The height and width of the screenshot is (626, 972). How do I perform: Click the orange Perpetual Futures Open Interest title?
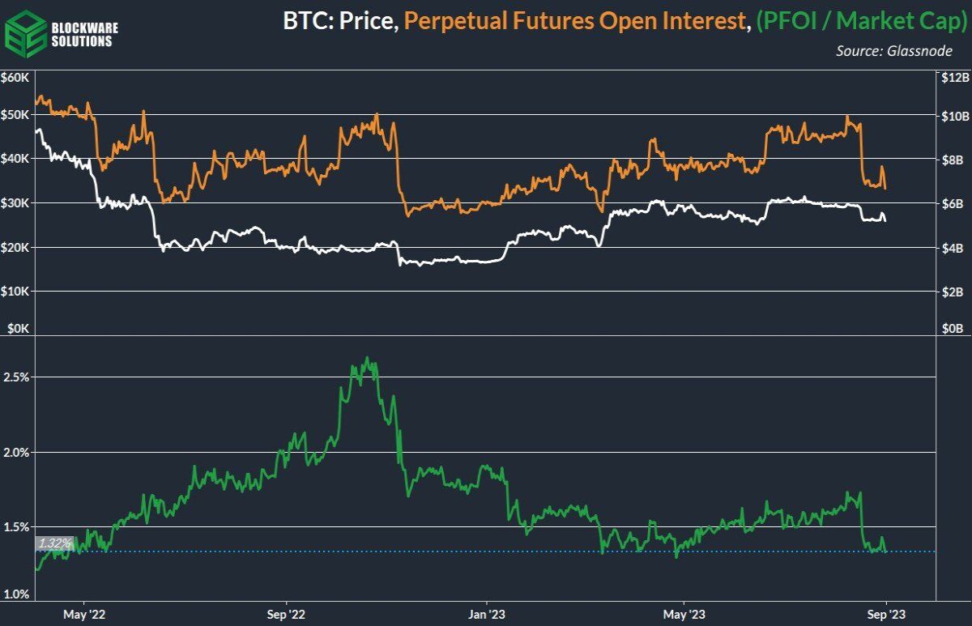tap(576, 23)
